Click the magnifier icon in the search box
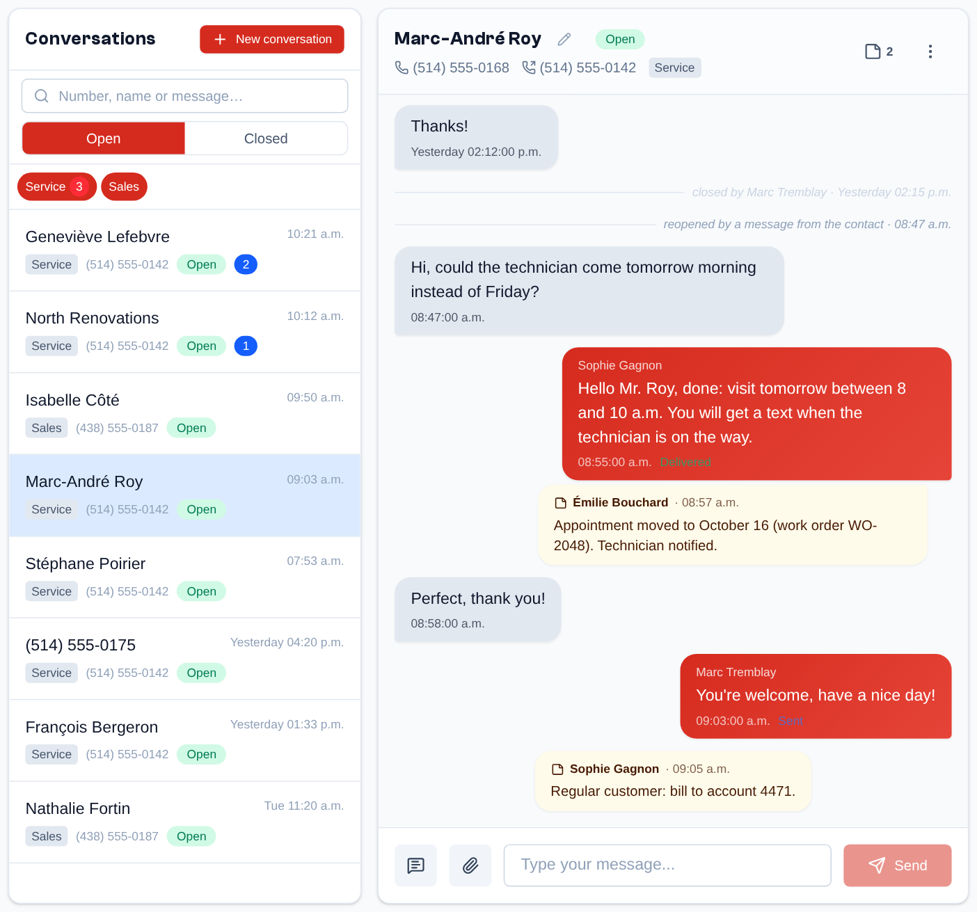Screen dimensions: 977x912 42,96
